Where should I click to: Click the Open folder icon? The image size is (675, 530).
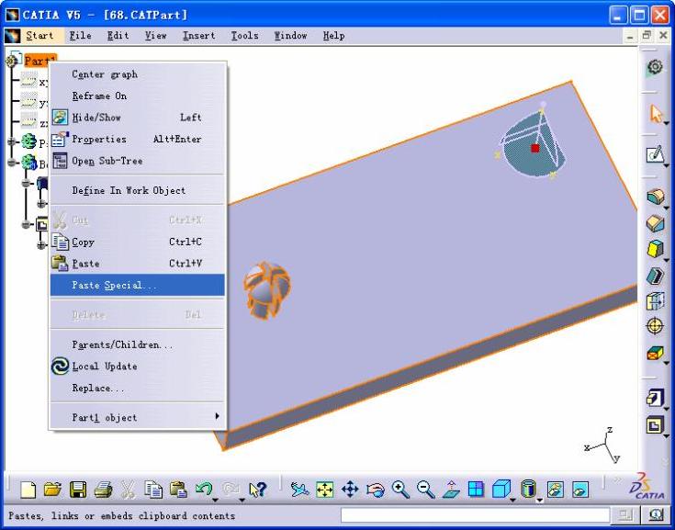pos(53,490)
